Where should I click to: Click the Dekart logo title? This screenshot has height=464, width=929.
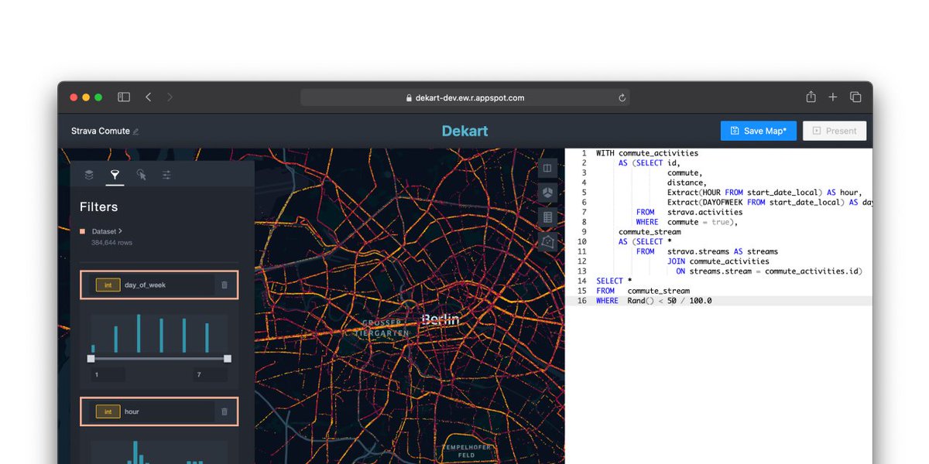pos(464,131)
